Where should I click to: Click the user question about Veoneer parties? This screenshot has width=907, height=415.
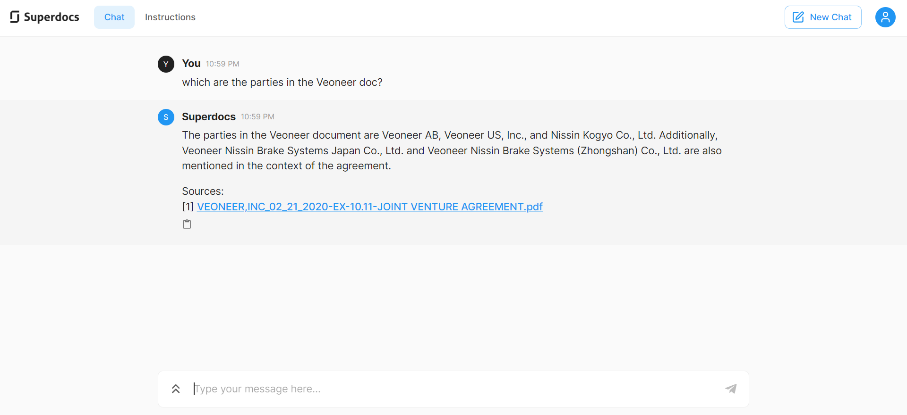tap(282, 83)
